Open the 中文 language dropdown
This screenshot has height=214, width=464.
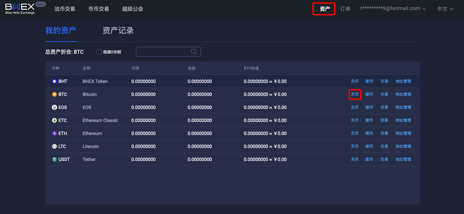pos(445,9)
